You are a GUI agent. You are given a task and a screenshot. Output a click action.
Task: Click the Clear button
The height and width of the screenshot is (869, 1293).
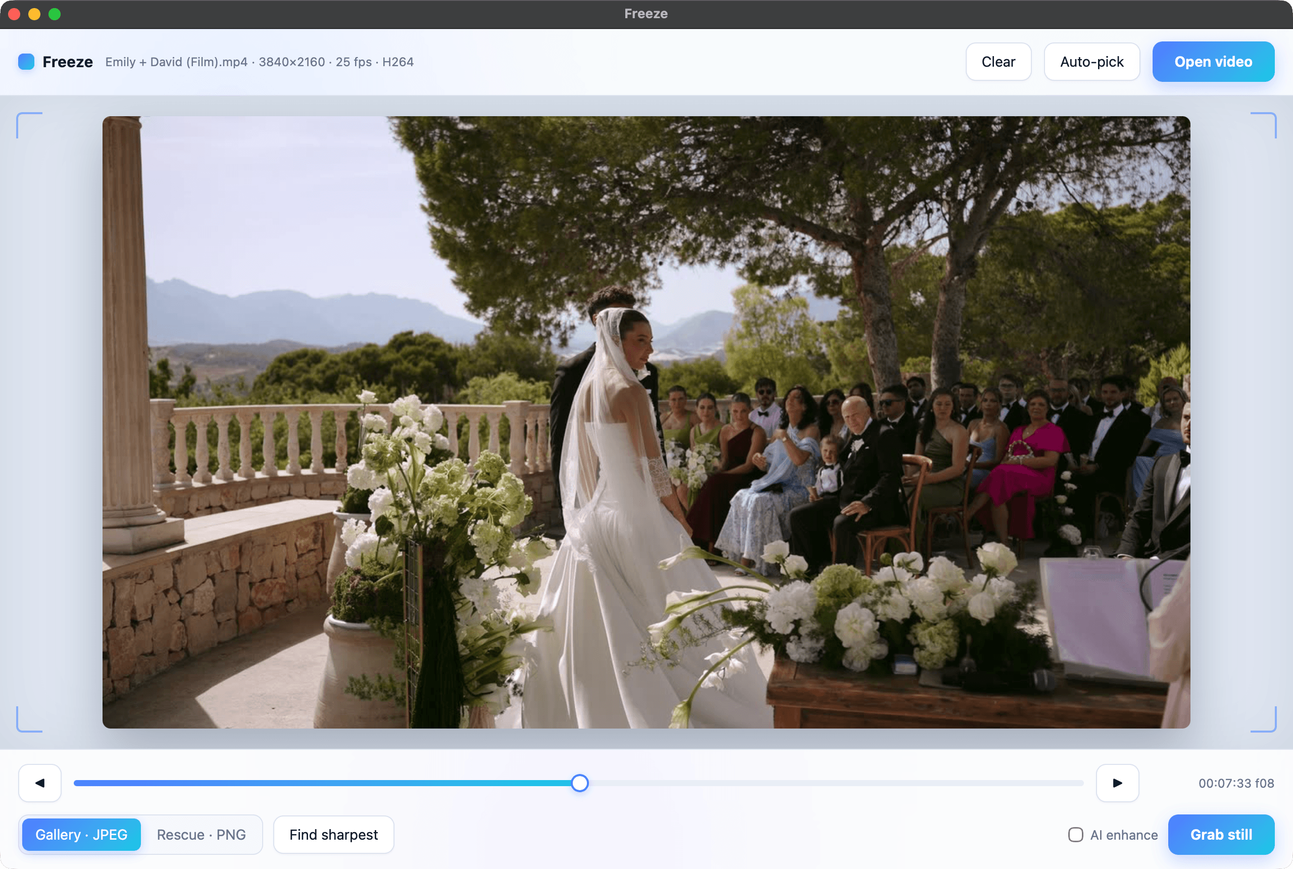click(998, 62)
